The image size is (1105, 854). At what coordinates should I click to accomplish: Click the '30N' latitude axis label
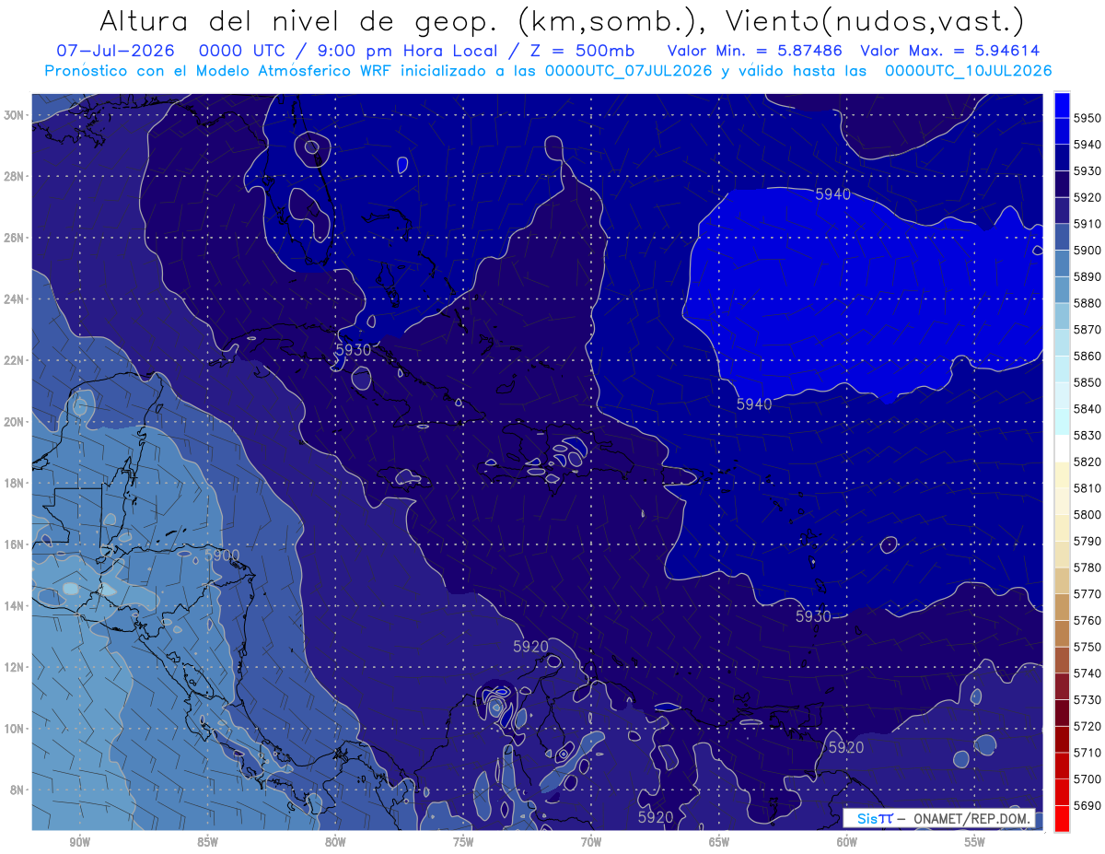click(x=15, y=115)
